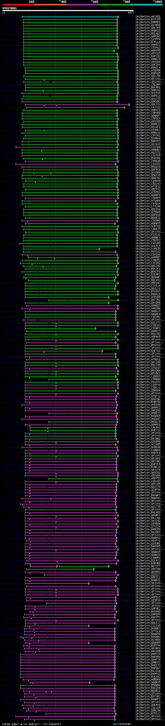The image size is (165, 726).
Task: Select the UniRef100_Q9FZK4 label
Action: 148,65
